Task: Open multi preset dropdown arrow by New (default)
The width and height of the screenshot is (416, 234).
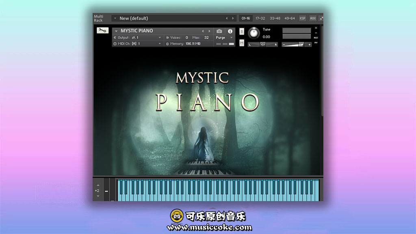Action: pyautogui.click(x=115, y=18)
